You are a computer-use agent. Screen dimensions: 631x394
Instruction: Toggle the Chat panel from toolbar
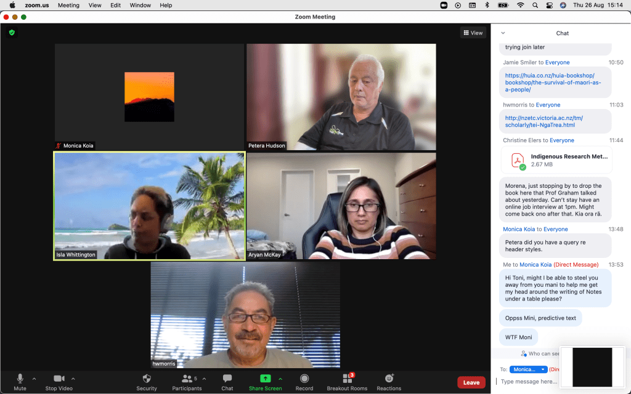(227, 382)
